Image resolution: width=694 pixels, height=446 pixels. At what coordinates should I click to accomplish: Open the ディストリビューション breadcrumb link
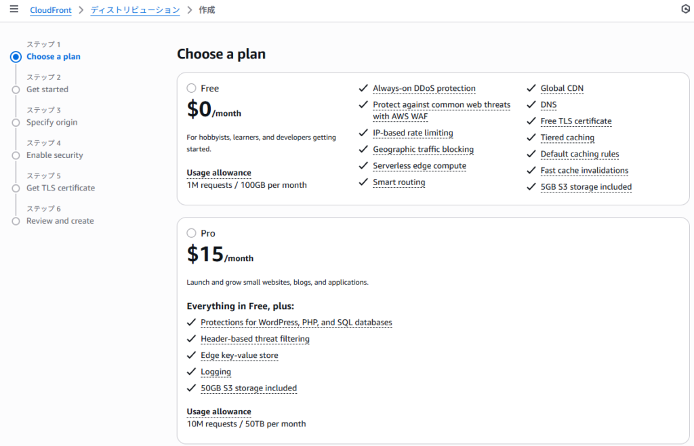(x=135, y=10)
